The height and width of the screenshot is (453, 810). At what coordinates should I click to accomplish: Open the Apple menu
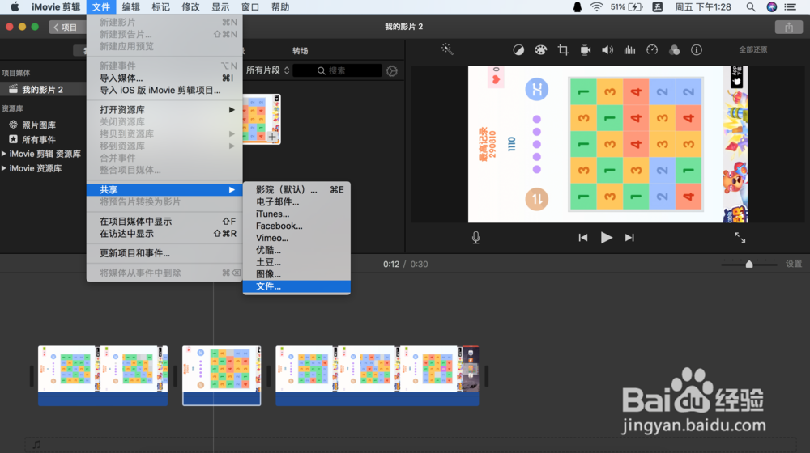pyautogui.click(x=15, y=6)
